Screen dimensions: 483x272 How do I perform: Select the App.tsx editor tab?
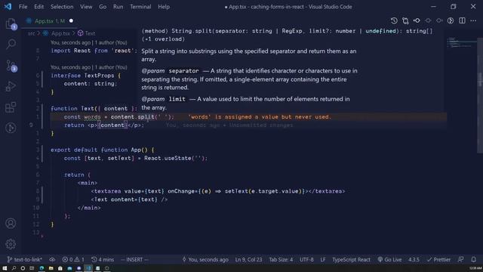click(49, 21)
